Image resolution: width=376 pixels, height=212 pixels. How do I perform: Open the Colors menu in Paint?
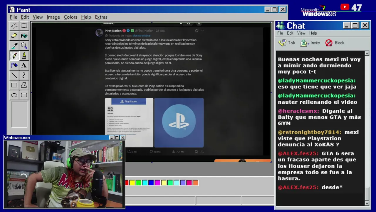pyautogui.click(x=70, y=17)
